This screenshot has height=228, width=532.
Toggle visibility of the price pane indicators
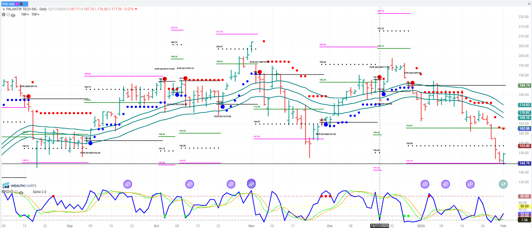[x=13, y=15]
